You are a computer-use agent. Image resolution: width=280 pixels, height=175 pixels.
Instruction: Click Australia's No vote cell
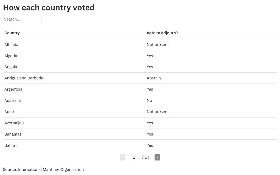point(149,101)
